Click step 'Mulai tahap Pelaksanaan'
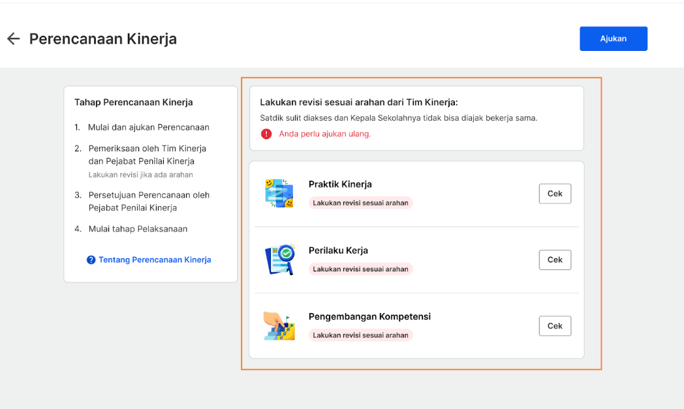 coord(138,229)
